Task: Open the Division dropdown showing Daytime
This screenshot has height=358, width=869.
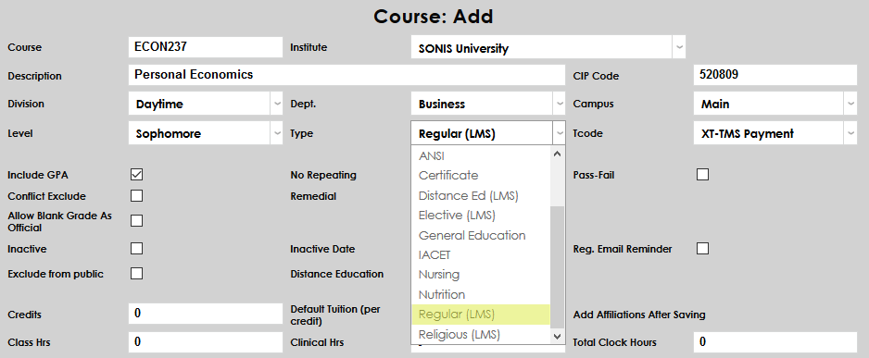Action: tap(206, 104)
